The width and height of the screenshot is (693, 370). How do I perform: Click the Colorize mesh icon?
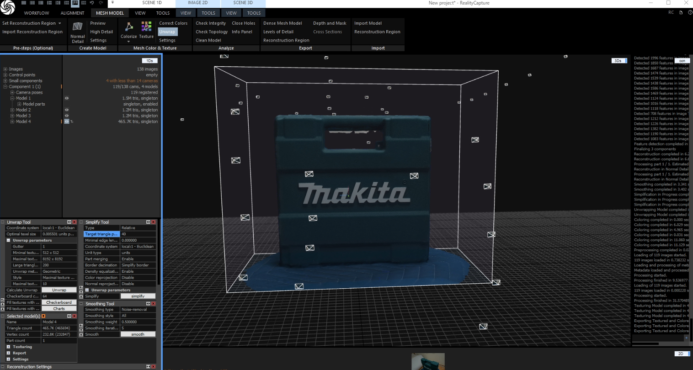coord(129,27)
